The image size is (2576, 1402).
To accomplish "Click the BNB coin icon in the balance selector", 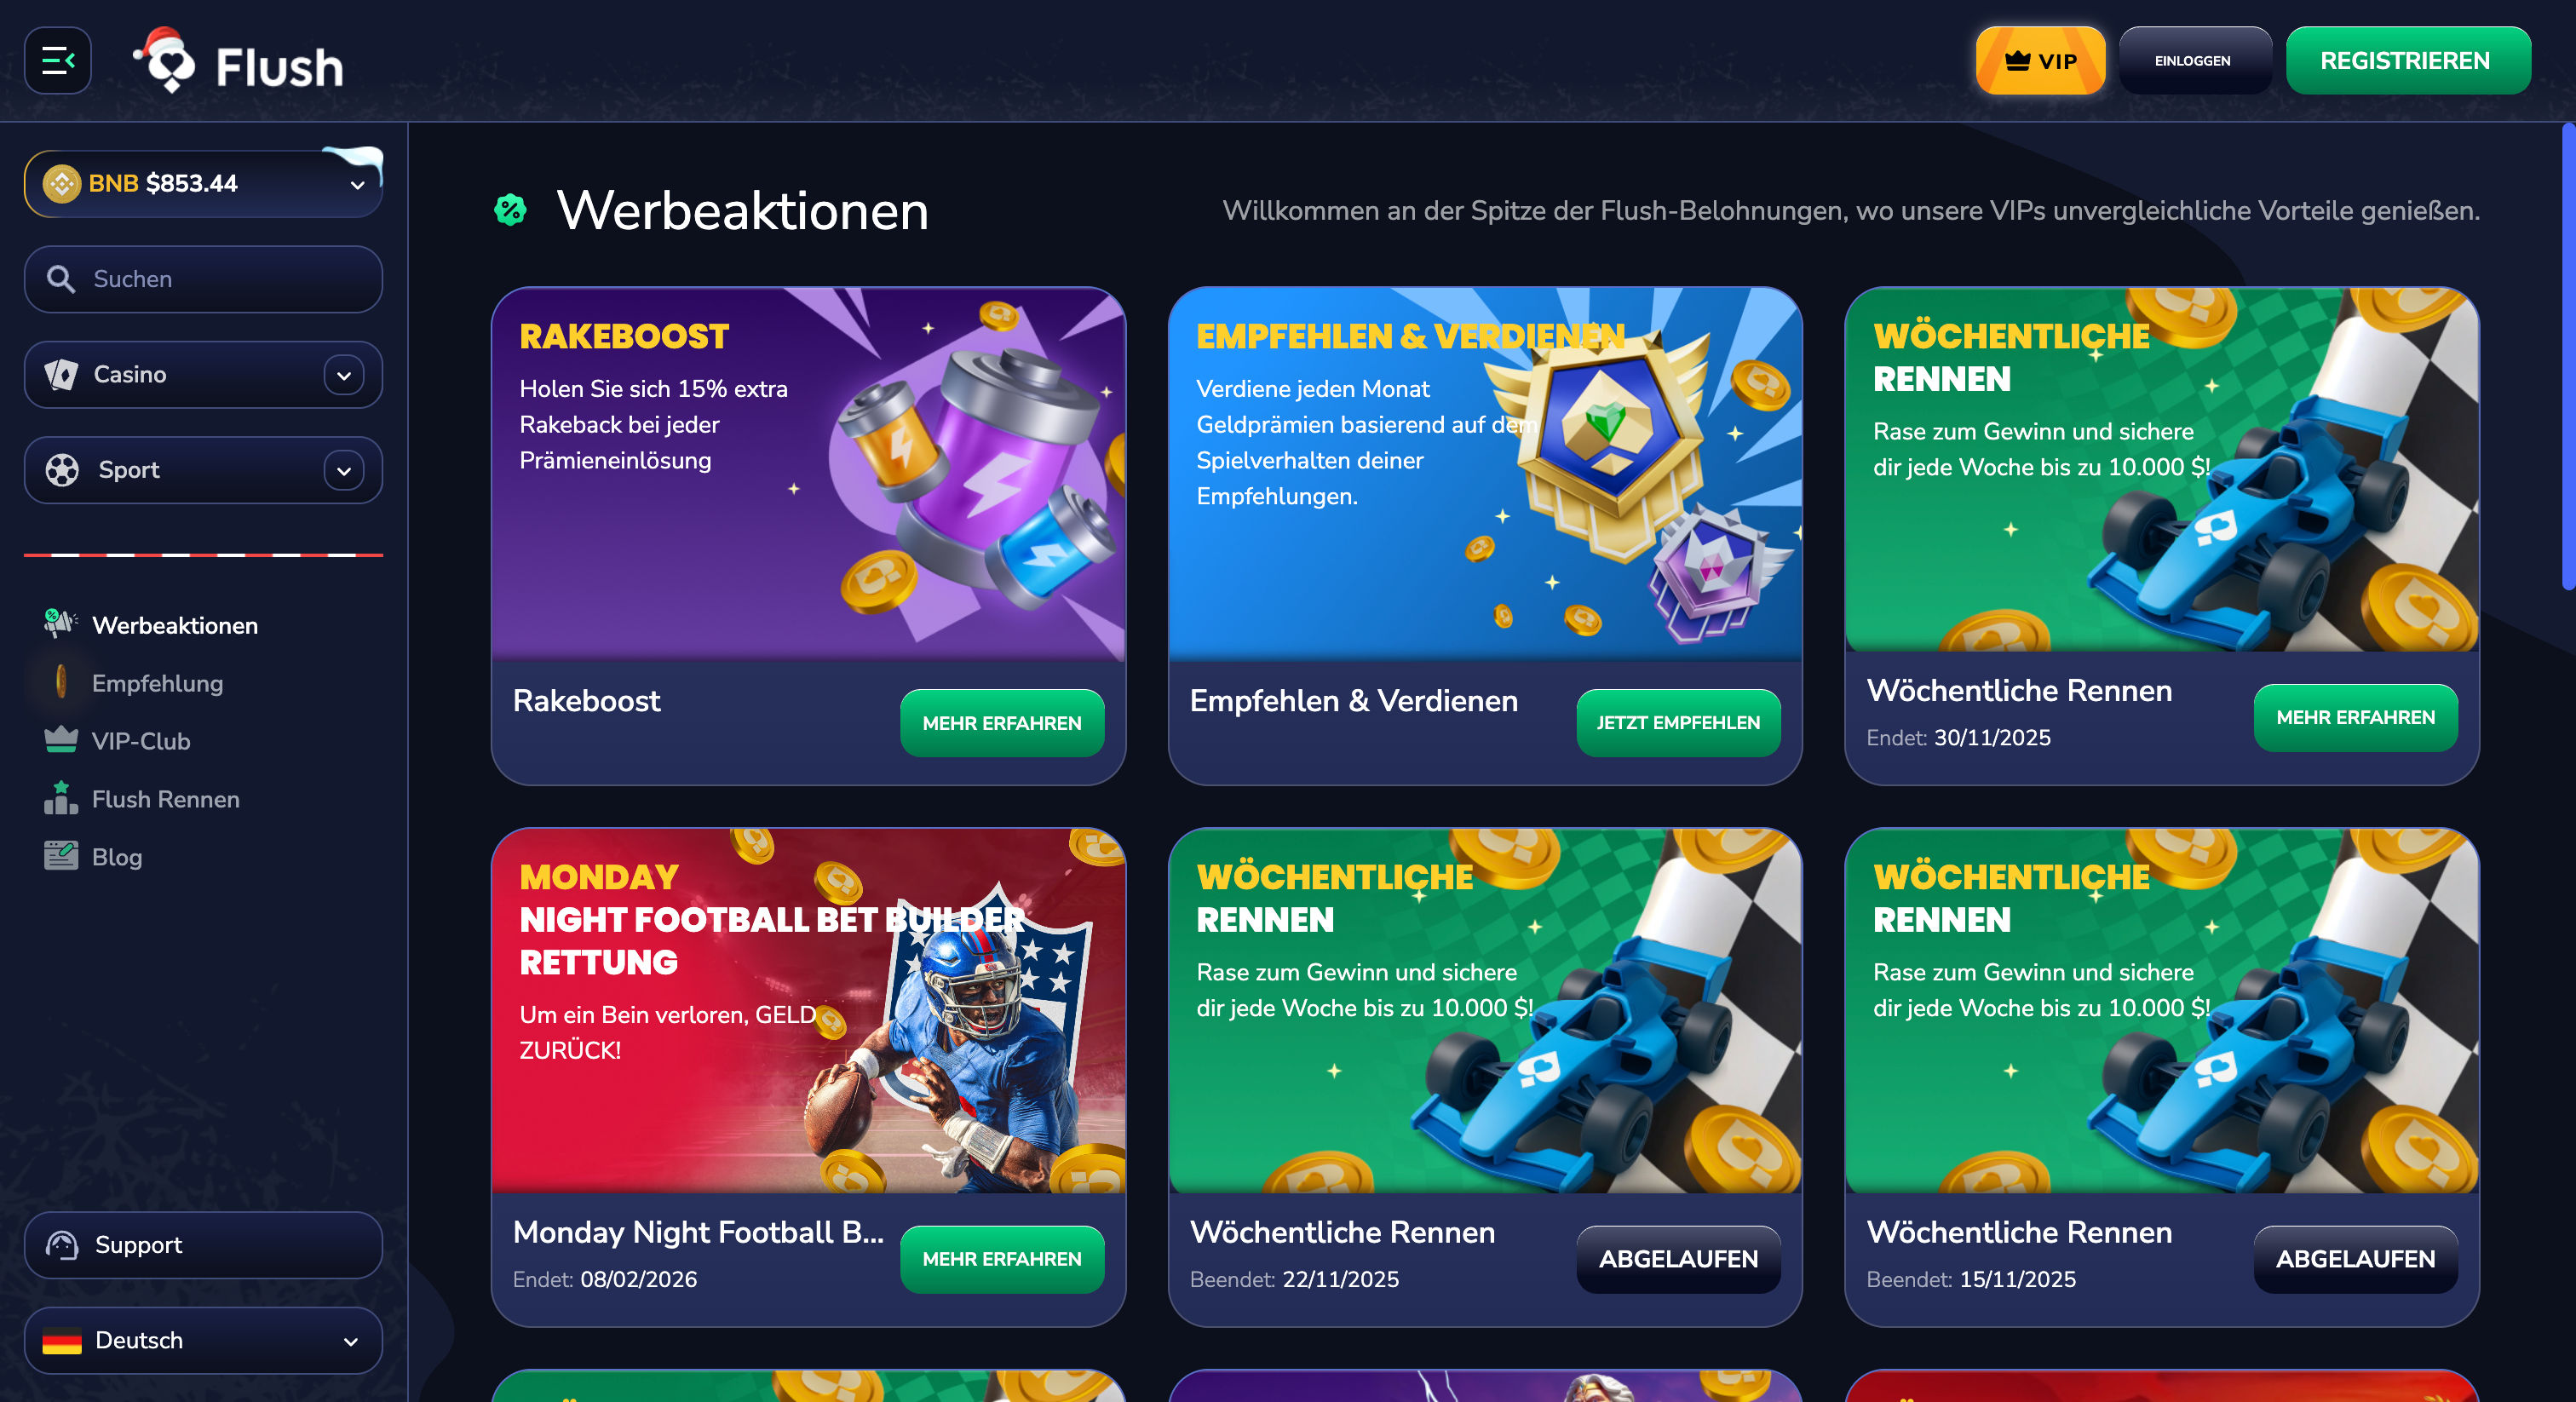I will 62,184.
